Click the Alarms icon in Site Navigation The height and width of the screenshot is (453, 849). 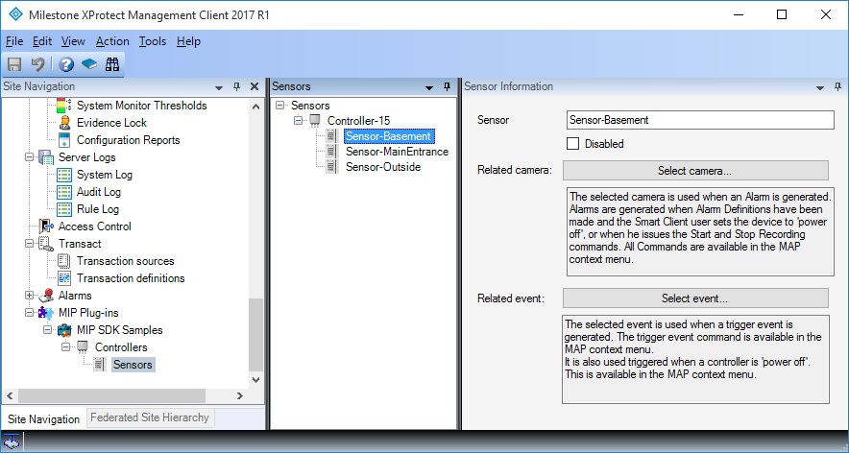pyautogui.click(x=46, y=296)
